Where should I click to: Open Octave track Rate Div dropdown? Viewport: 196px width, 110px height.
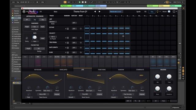(x=74, y=29)
